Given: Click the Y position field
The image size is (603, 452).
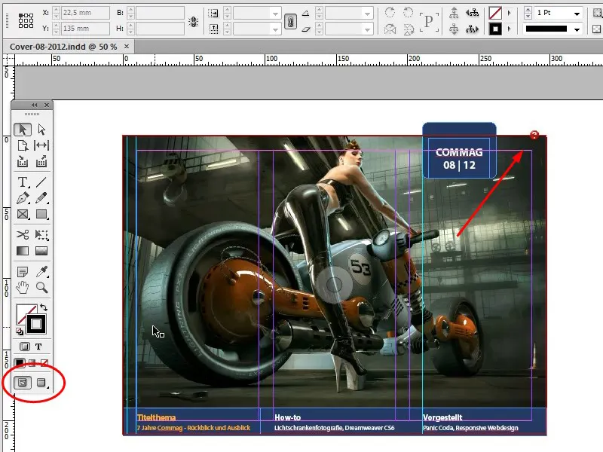Looking at the screenshot, I should [x=85, y=29].
